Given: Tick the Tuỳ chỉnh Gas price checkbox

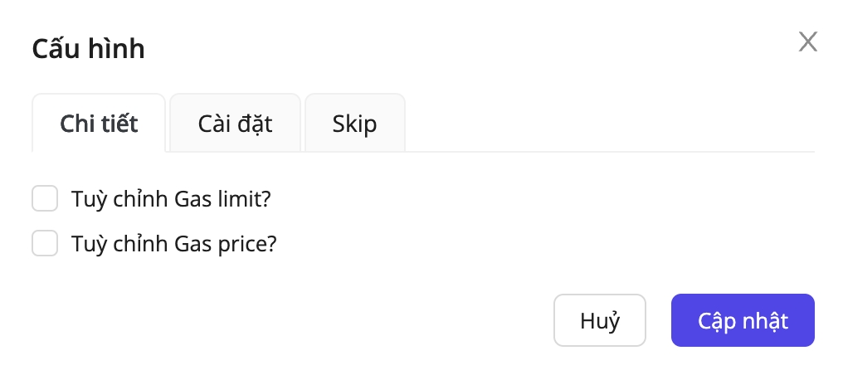Looking at the screenshot, I should (x=45, y=244).
